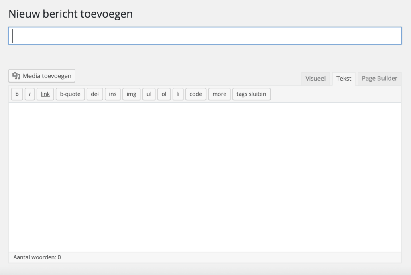
Task: Close open tags with tags sluiten
Action: [x=251, y=94]
